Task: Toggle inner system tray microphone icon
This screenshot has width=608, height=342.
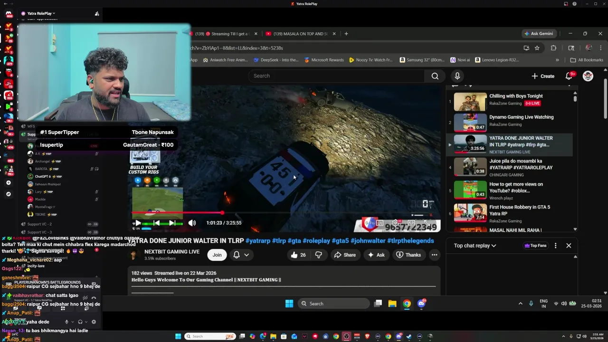Action: pyautogui.click(x=531, y=304)
